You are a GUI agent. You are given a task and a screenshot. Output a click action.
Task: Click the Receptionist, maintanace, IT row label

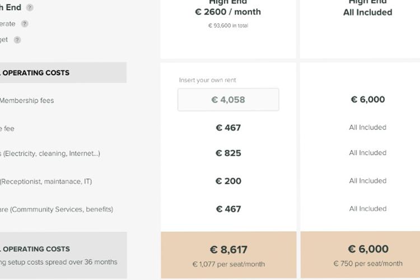(x=46, y=181)
